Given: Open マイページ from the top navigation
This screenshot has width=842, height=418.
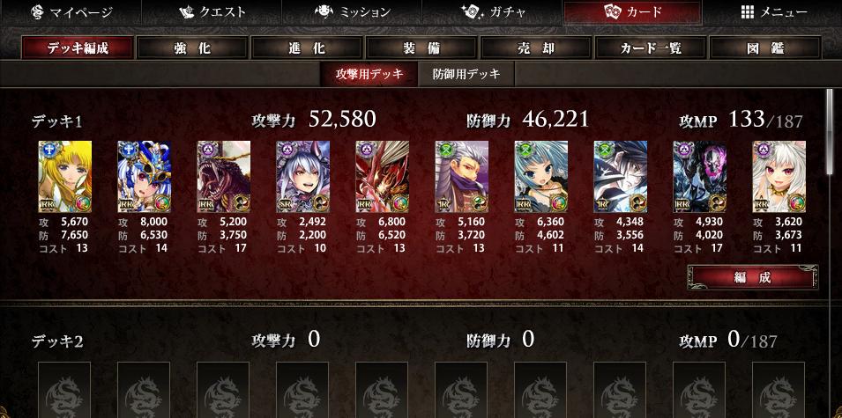Looking at the screenshot, I should (71, 11).
